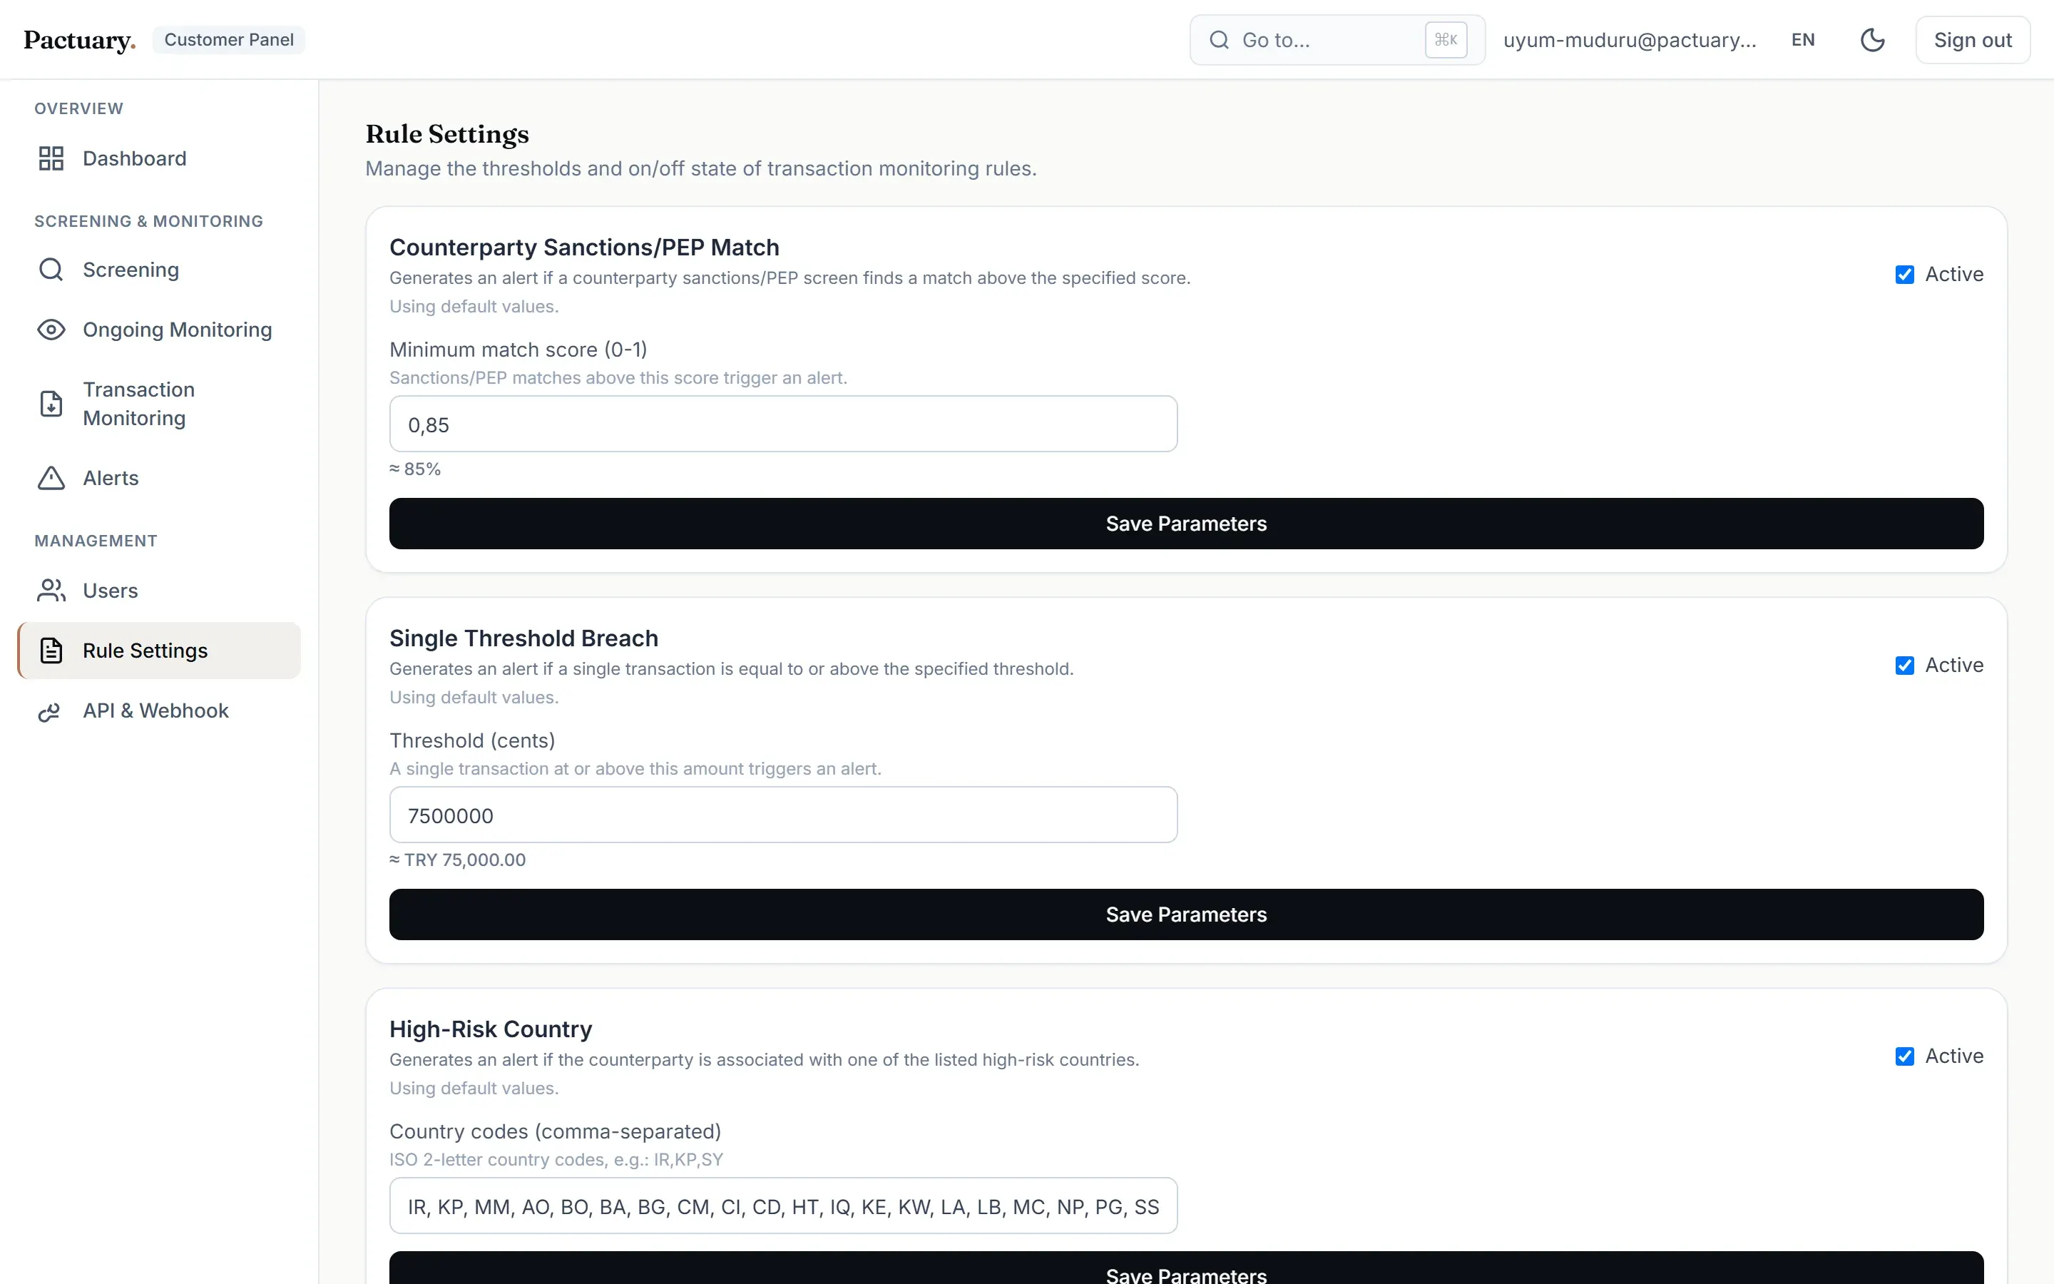
Task: Click the Counterparty Sanctions/PEP Match title
Action: (x=584, y=247)
